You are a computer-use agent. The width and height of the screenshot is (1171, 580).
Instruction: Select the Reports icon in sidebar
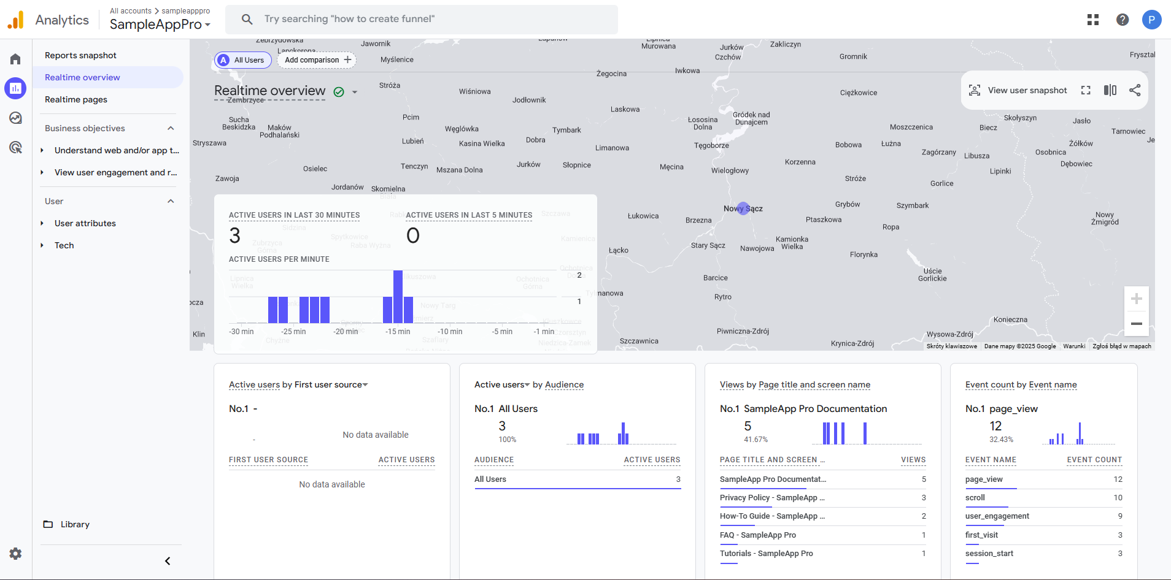click(15, 88)
